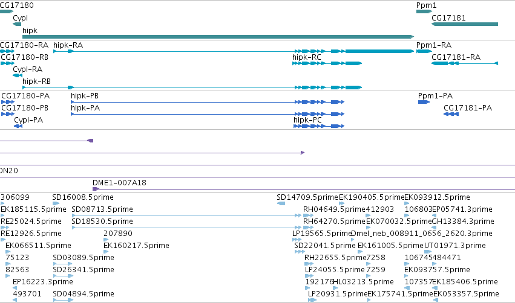Select the SD03089.5prime EST feature
This screenshot has width=515, height=303.
(63, 264)
